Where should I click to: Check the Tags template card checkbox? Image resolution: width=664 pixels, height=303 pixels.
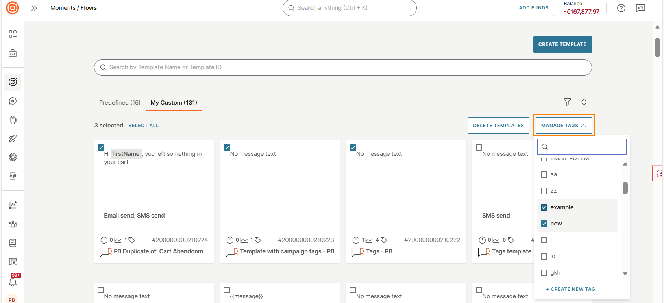[x=479, y=148]
